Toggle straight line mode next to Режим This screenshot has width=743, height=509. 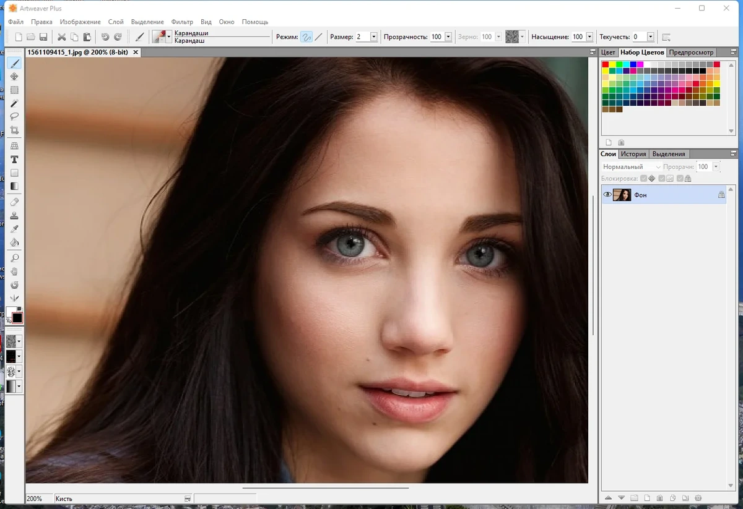319,37
